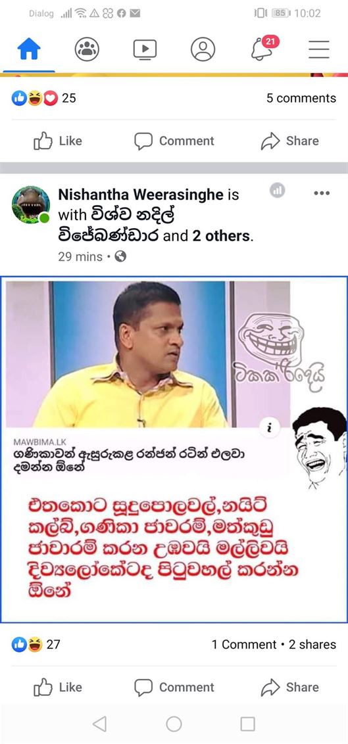Image resolution: width=348 pixels, height=744 pixels.
Task: View the 5 comments on top post
Action: click(x=301, y=98)
